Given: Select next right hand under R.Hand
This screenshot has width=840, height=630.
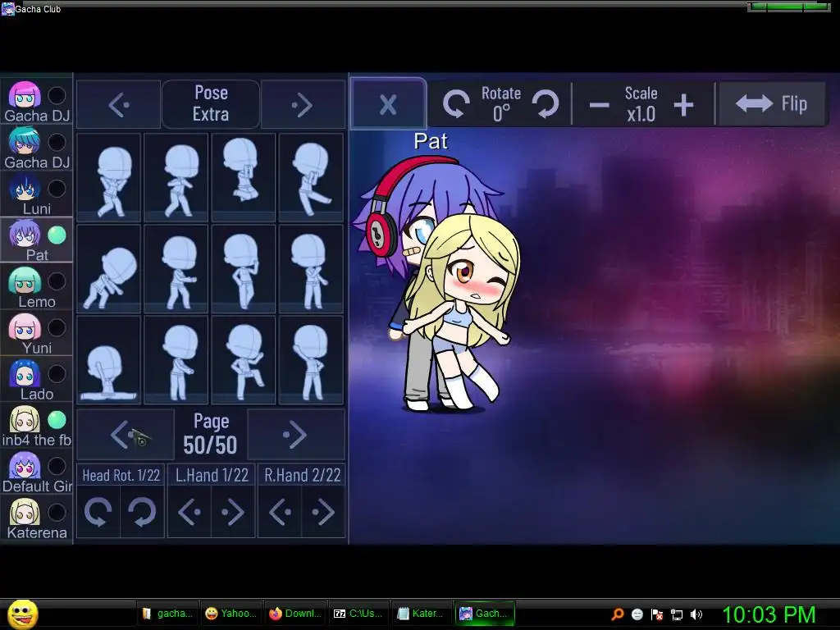Looking at the screenshot, I should pos(323,512).
